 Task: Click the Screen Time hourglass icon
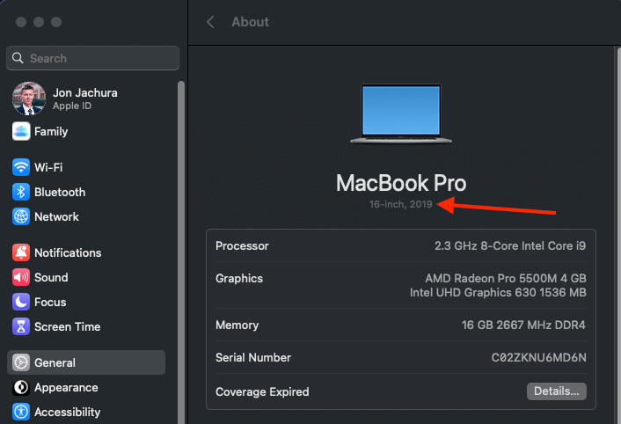[21, 326]
